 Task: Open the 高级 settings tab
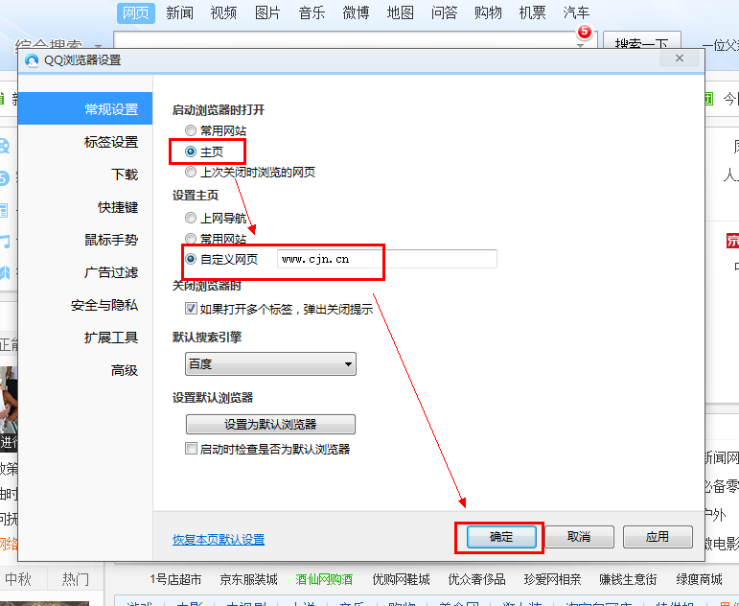point(125,370)
